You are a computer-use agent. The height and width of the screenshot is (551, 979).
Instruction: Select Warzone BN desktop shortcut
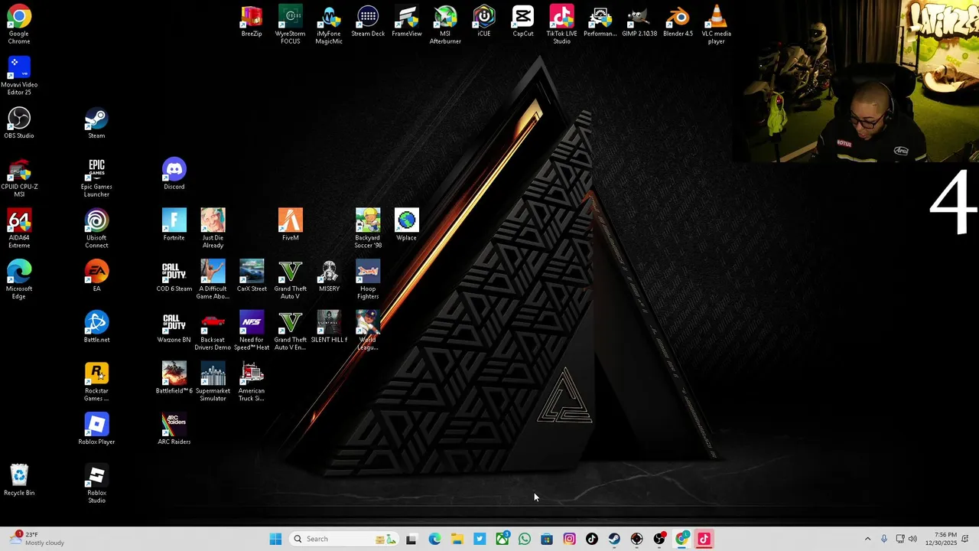coord(174,328)
